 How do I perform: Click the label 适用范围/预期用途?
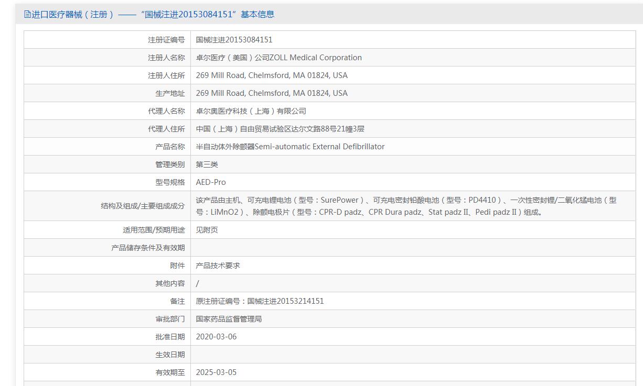154,230
